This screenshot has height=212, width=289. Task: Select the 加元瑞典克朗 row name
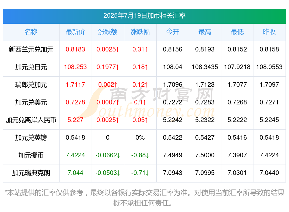[x=31, y=173]
